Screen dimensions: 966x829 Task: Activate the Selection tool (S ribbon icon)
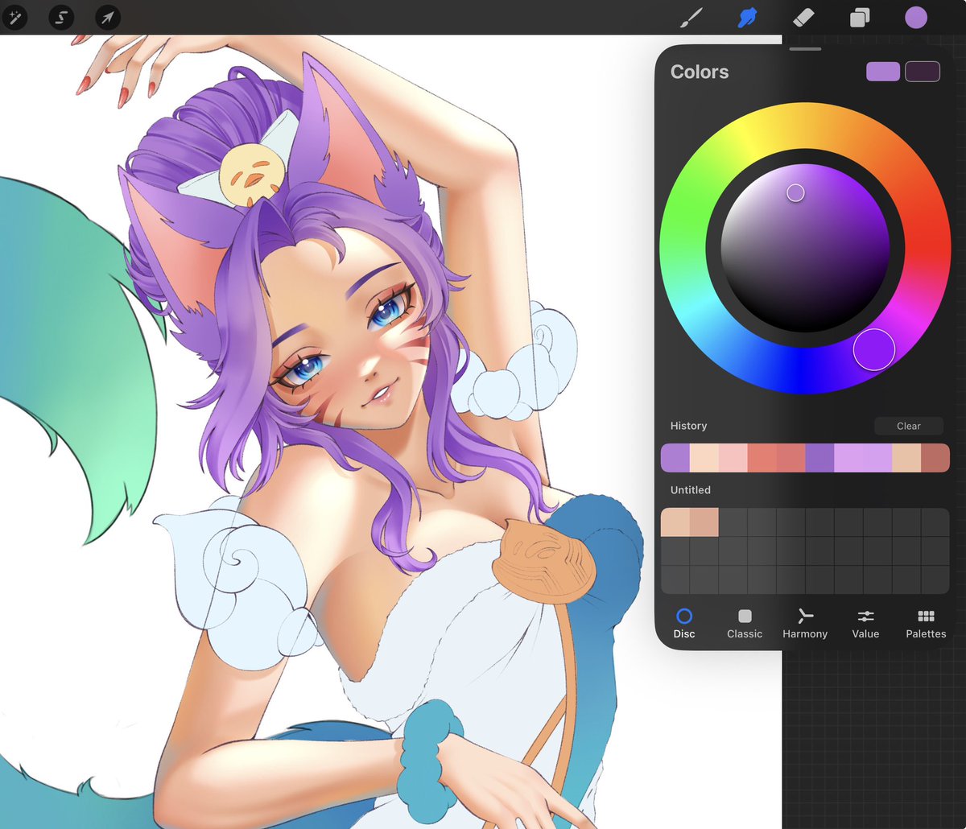(61, 17)
